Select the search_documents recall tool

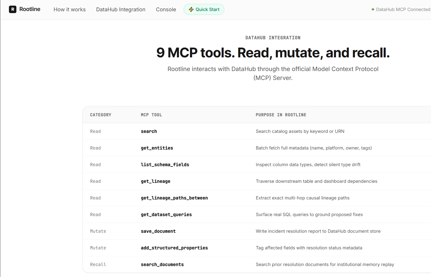(162, 265)
